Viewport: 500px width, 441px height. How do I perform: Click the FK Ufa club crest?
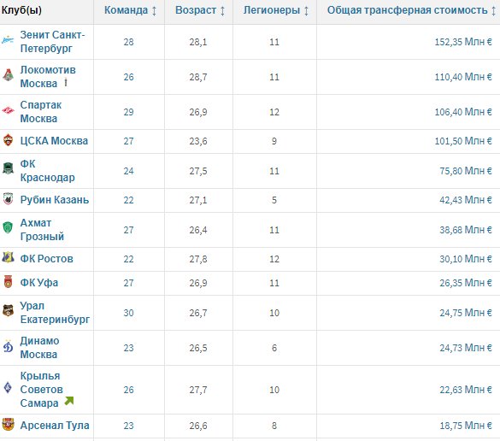[x=8, y=281]
